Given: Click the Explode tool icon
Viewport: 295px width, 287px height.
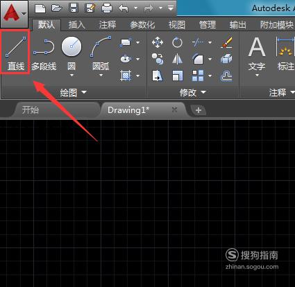Looking at the screenshot, I should click(x=226, y=59).
